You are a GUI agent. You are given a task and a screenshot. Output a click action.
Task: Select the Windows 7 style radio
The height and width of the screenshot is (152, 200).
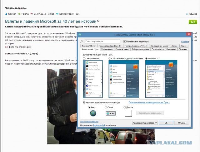[x=147, y=58]
